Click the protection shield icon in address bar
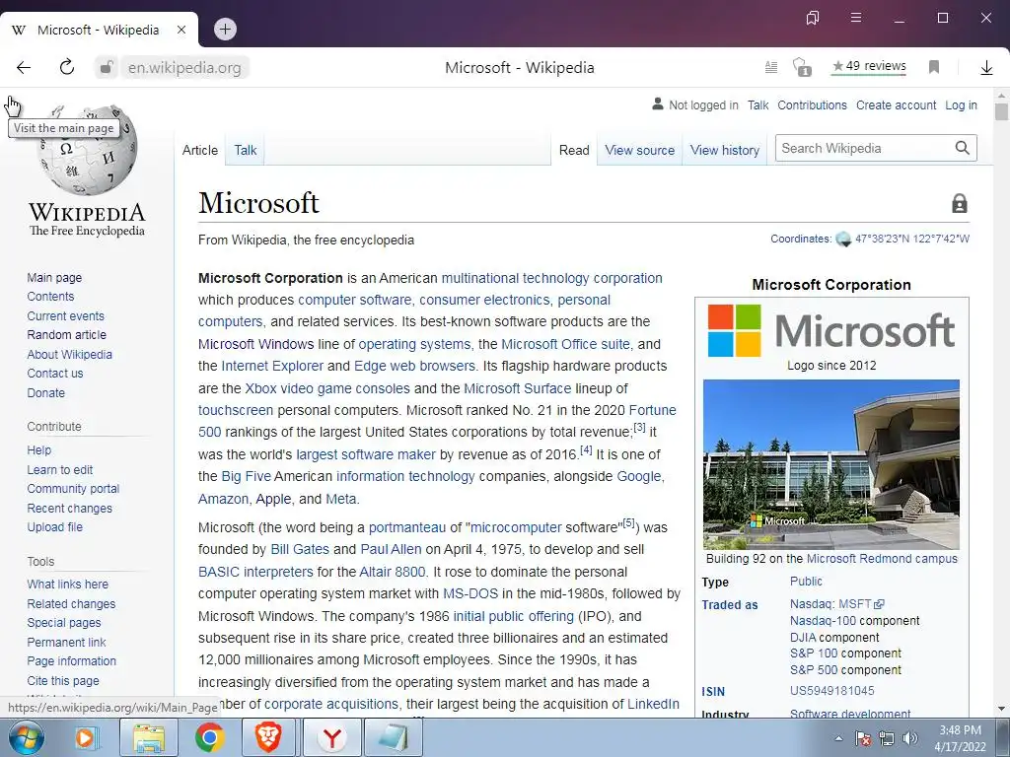Image resolution: width=1010 pixels, height=757 pixels. (802, 67)
